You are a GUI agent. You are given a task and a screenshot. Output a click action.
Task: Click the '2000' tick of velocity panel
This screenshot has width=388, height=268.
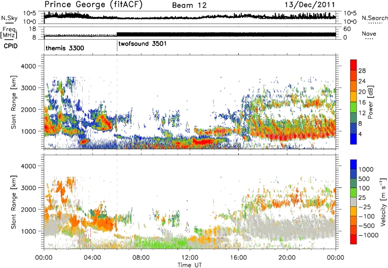pos(28,209)
